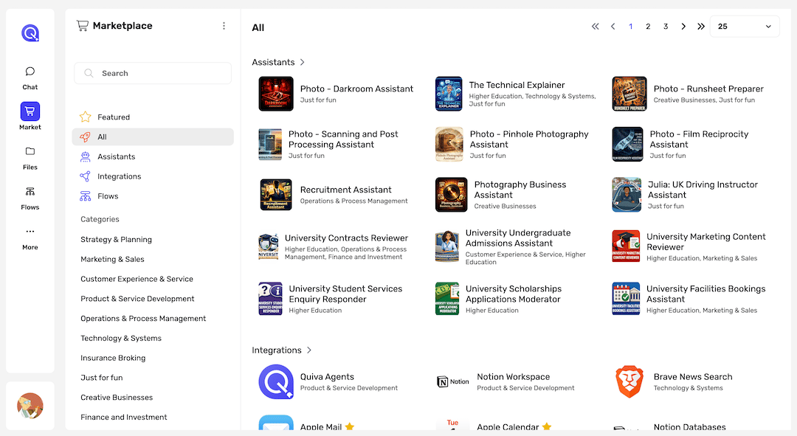
Task: Open the Files folder icon
Action: click(30, 151)
